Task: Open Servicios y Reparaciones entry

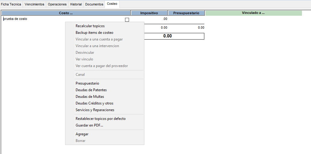Action: click(x=95, y=110)
